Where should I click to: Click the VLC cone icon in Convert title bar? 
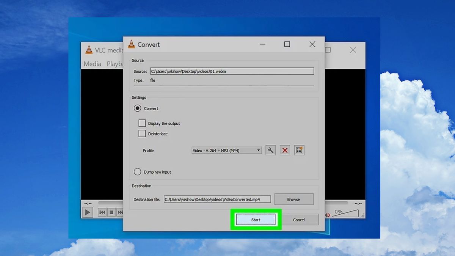coord(132,44)
